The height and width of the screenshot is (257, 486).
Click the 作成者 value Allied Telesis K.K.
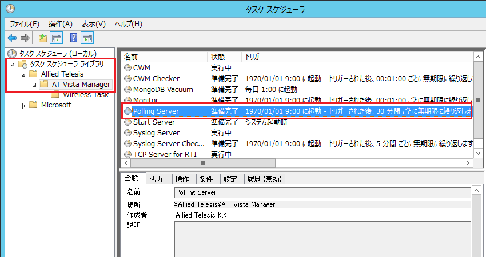point(202,215)
